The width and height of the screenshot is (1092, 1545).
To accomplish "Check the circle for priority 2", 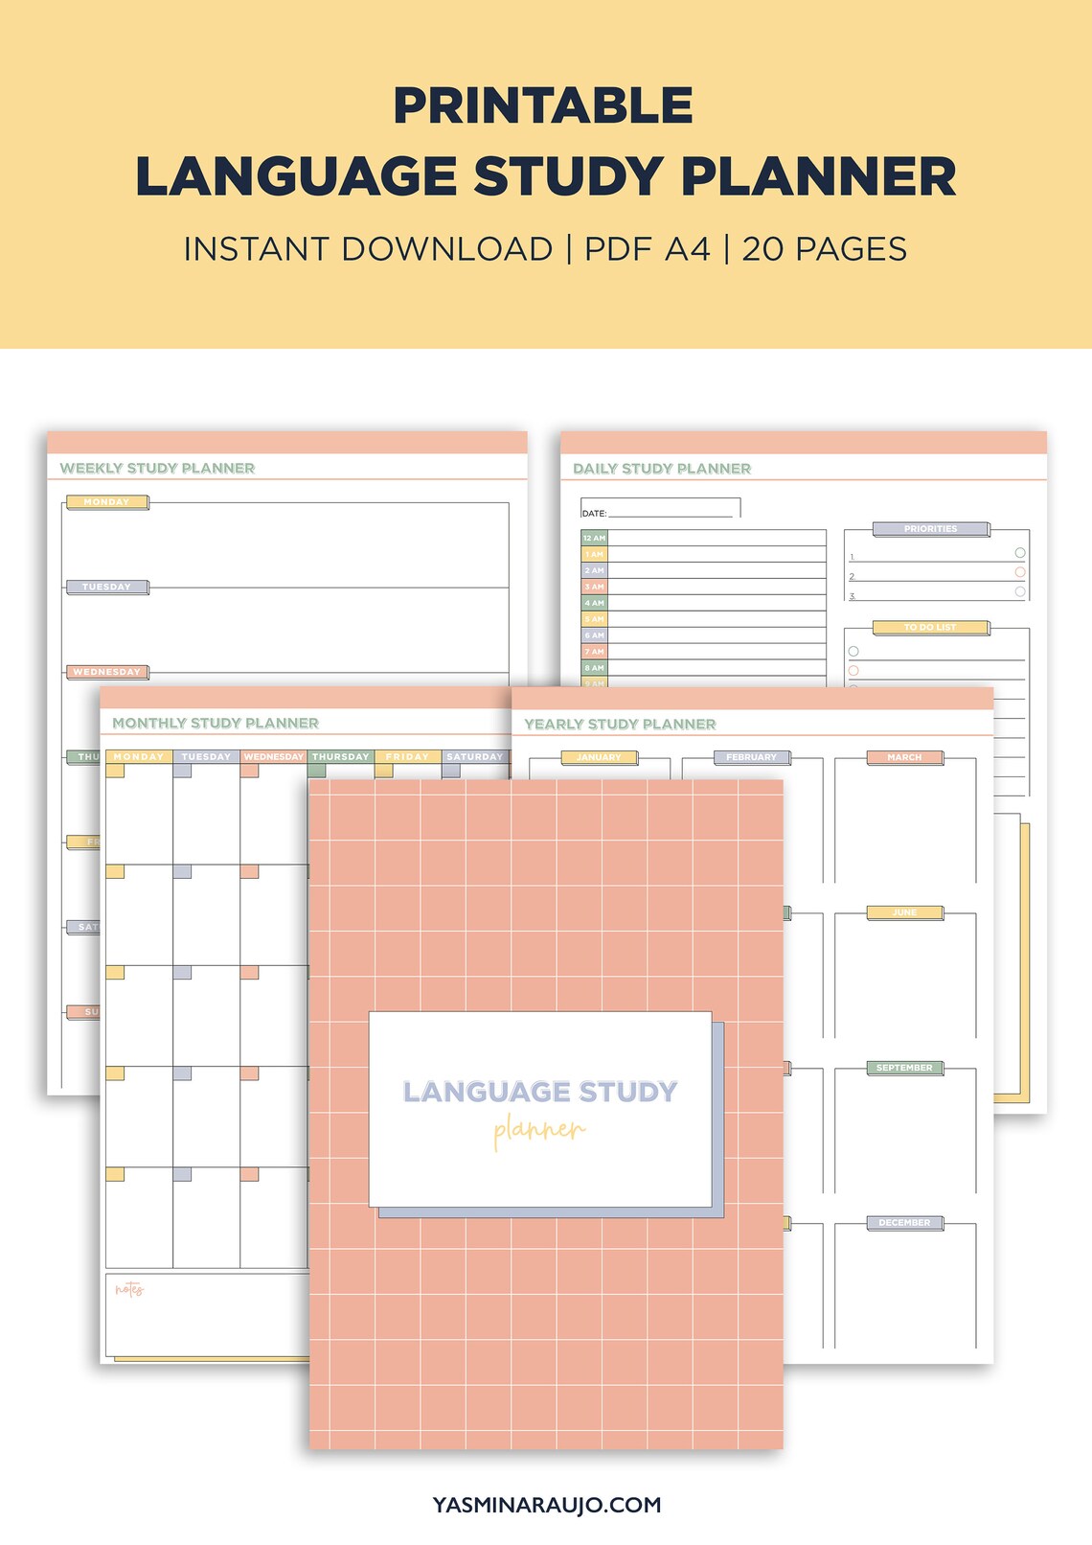I will 1020,572.
